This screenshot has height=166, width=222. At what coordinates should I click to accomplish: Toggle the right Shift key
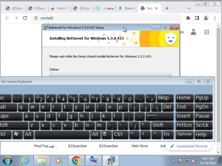click(162, 126)
